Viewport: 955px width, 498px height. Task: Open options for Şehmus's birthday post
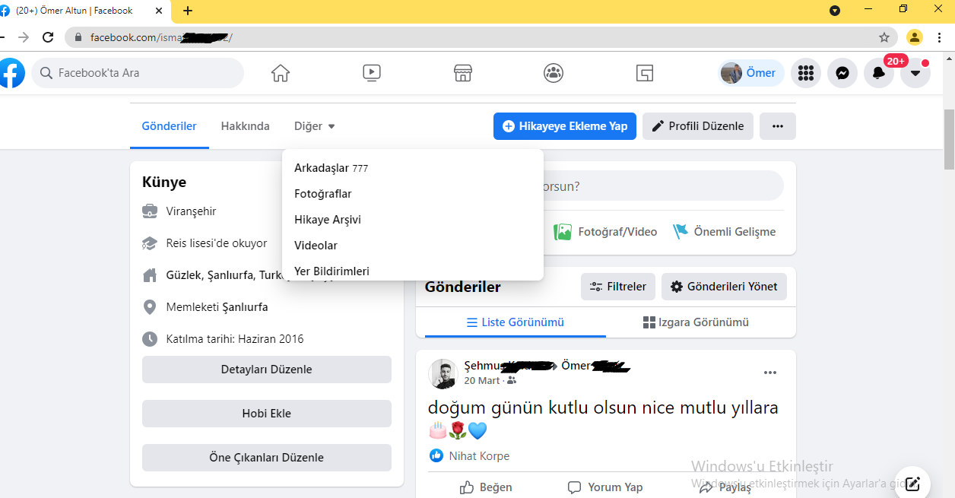click(x=770, y=373)
